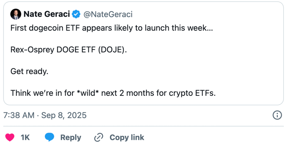Click the chain copy link icon
The width and height of the screenshot is (286, 146).
pyautogui.click(x=99, y=137)
